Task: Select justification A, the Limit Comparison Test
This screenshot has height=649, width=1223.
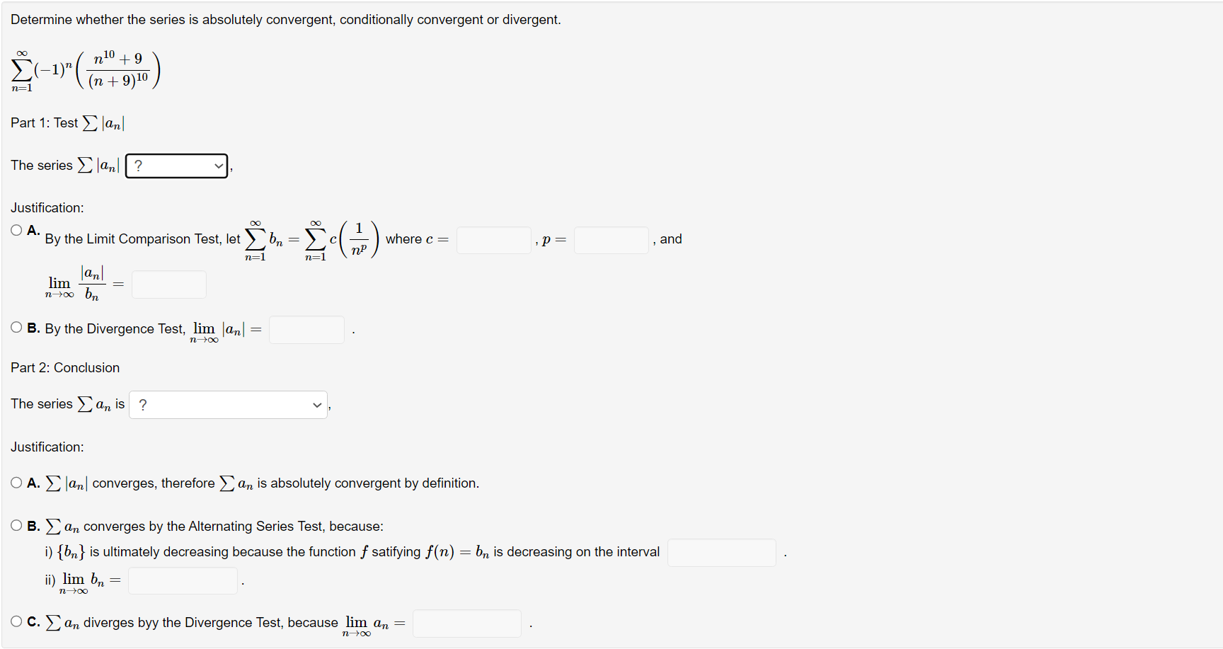Action: 16,229
